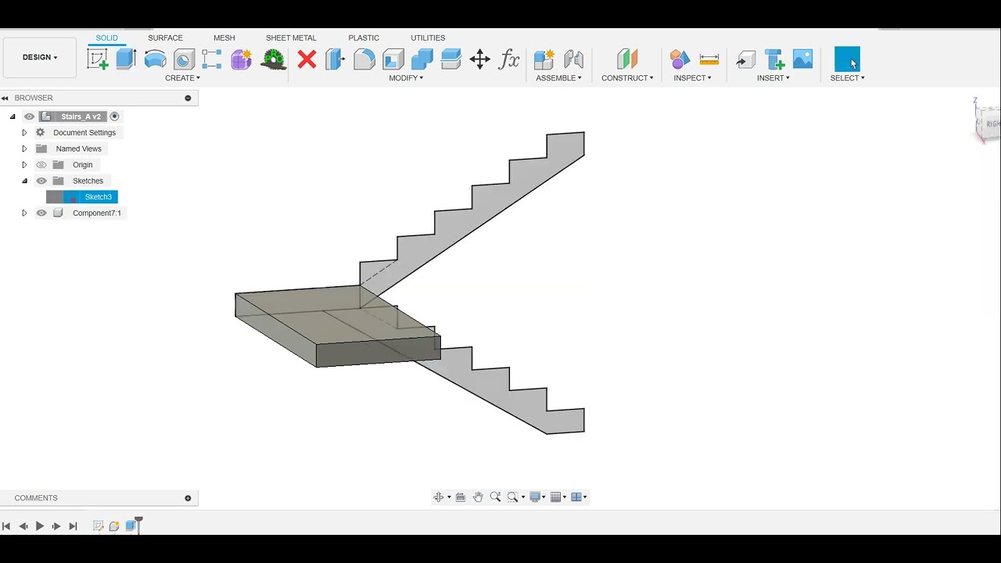Toggle visibility of the Origin folder

[x=41, y=165]
